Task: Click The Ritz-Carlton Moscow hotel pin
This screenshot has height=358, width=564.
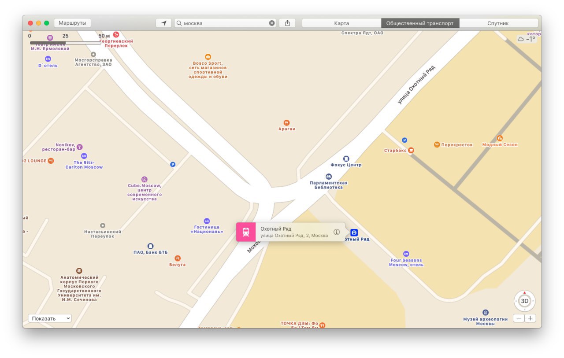Action: click(x=84, y=156)
